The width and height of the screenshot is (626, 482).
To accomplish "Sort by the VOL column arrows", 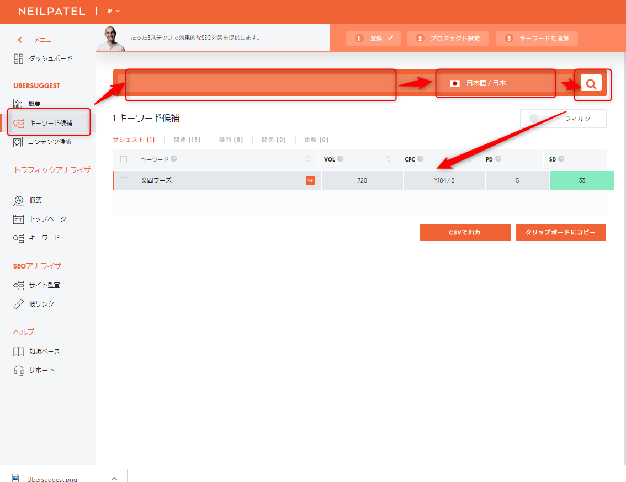I will click(389, 159).
